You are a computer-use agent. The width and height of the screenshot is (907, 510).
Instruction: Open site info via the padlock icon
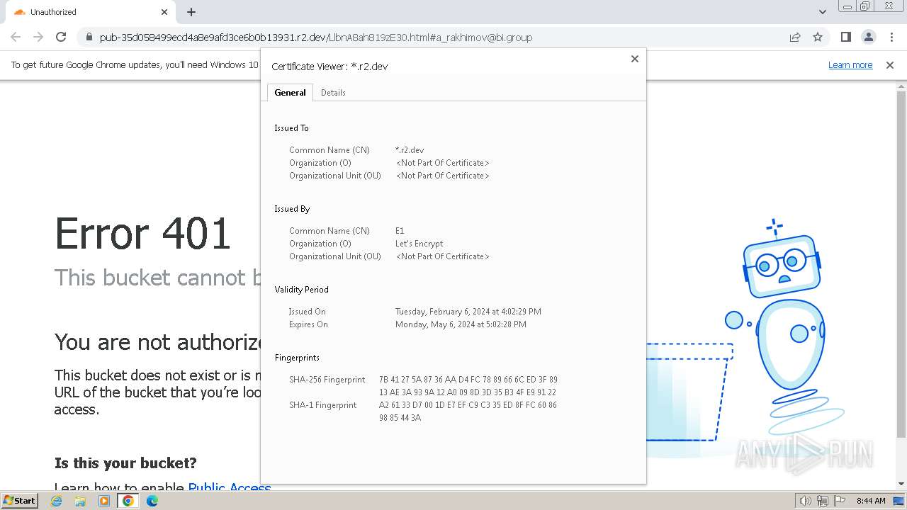[89, 38]
